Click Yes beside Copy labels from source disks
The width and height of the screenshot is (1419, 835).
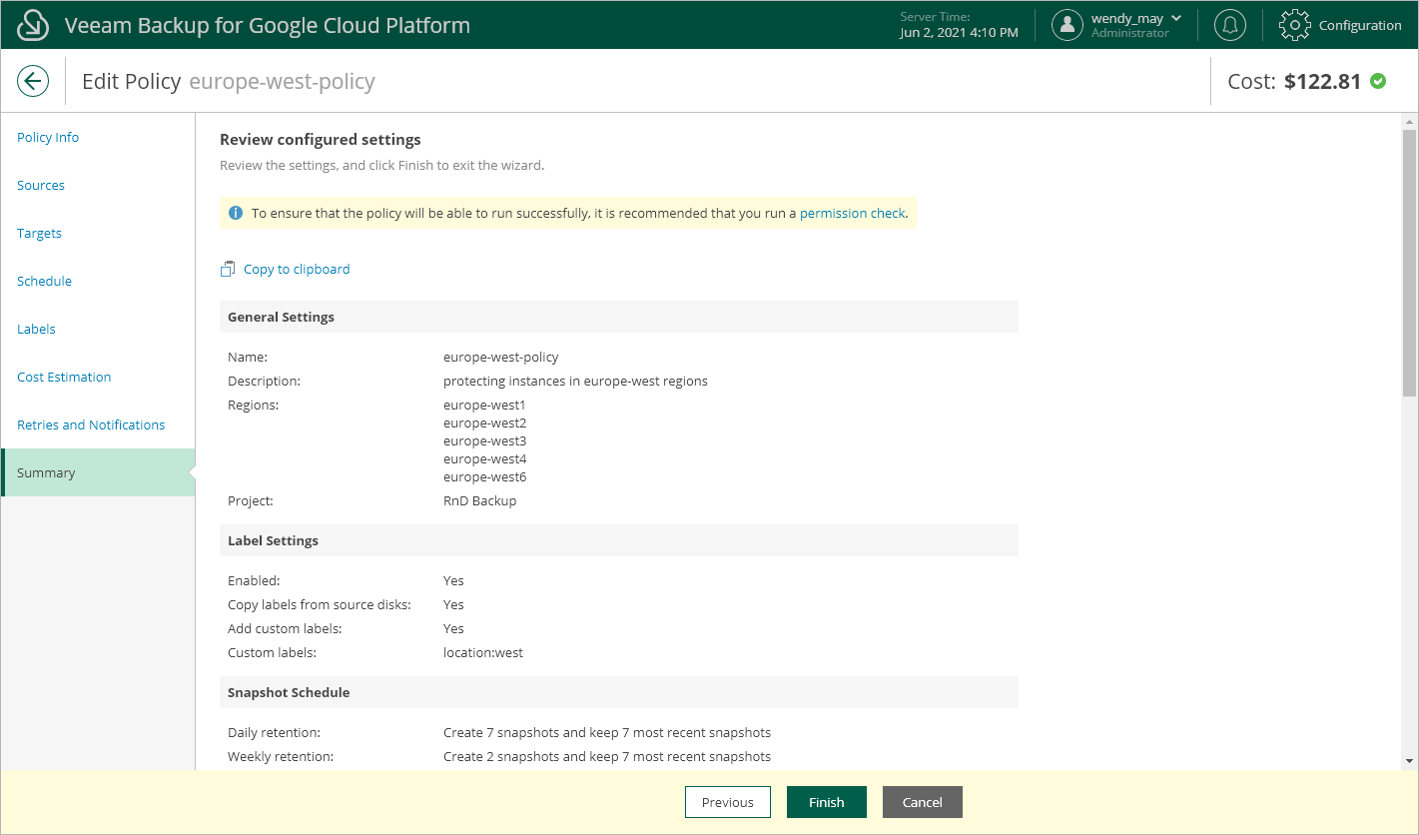(453, 604)
